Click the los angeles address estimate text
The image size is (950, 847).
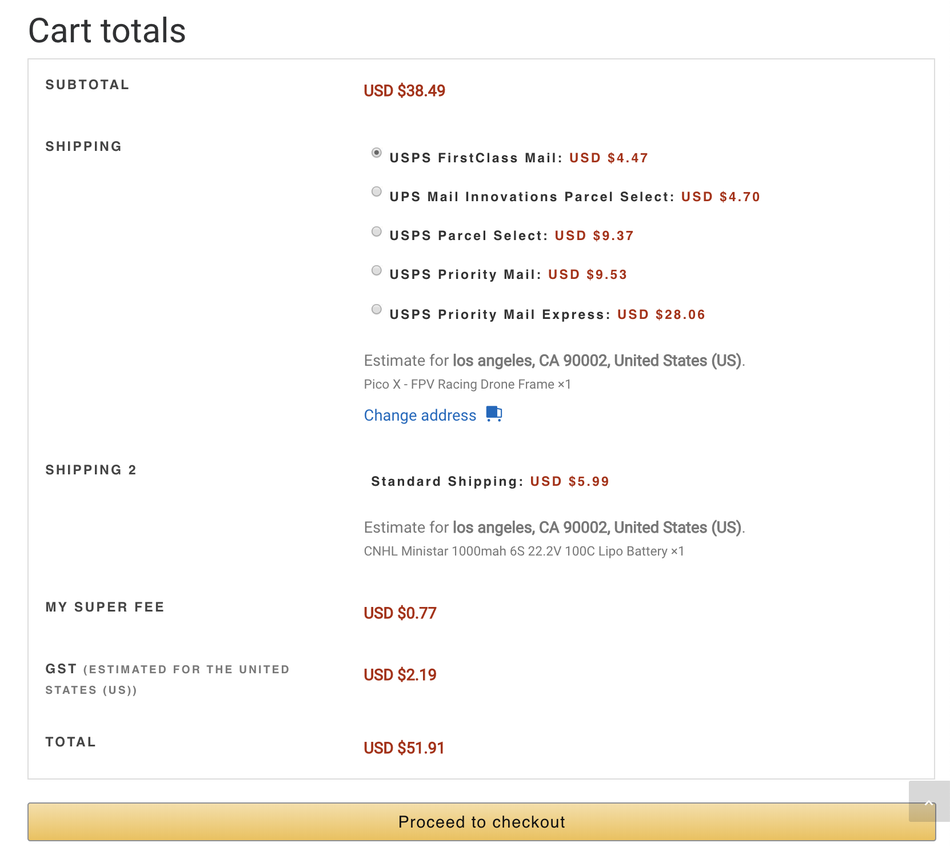pyautogui.click(x=554, y=360)
